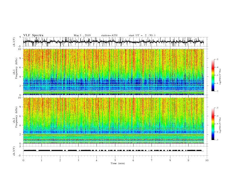Click time axis tick label "9"
This screenshot has width=233, height=180.
(x=188, y=160)
